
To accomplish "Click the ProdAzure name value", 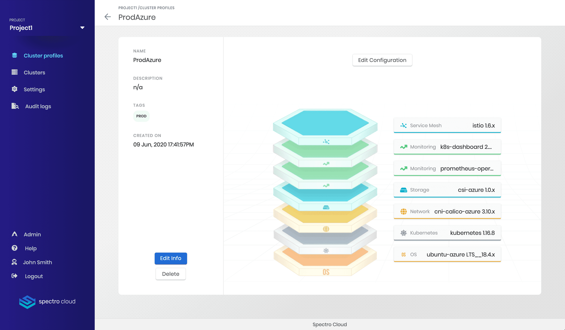I will pyautogui.click(x=147, y=60).
